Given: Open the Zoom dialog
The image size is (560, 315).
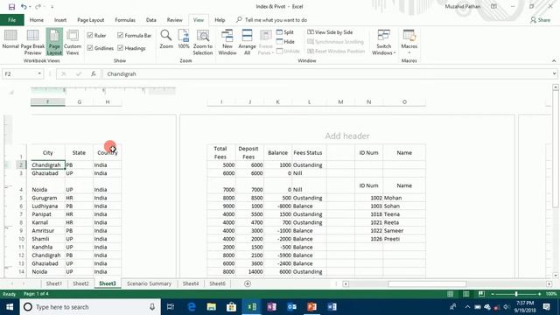Looking at the screenshot, I should [x=166, y=39].
